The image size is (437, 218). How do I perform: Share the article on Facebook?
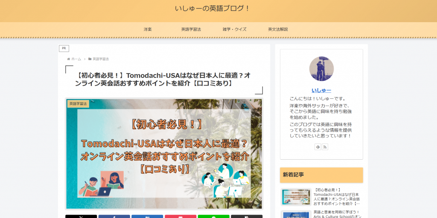tap(114, 216)
